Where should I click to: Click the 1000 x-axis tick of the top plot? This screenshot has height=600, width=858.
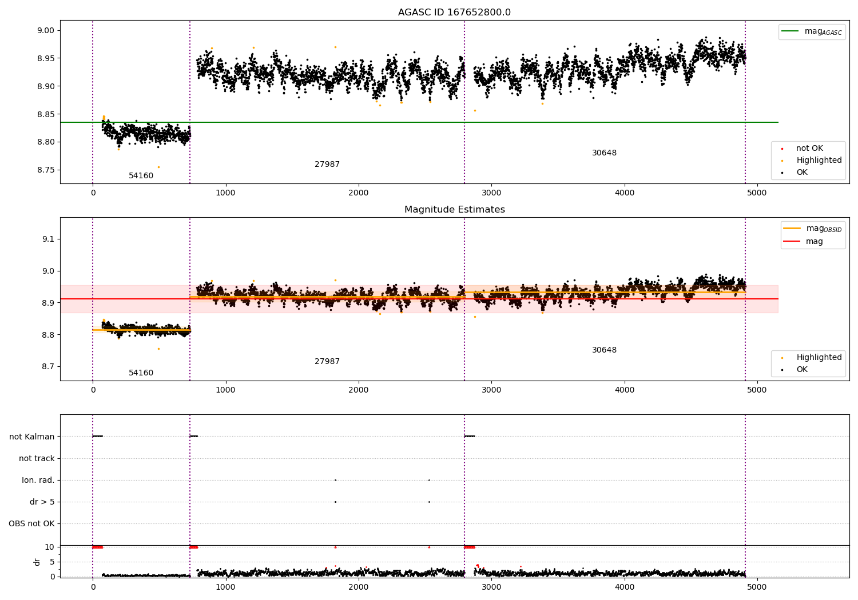click(225, 193)
